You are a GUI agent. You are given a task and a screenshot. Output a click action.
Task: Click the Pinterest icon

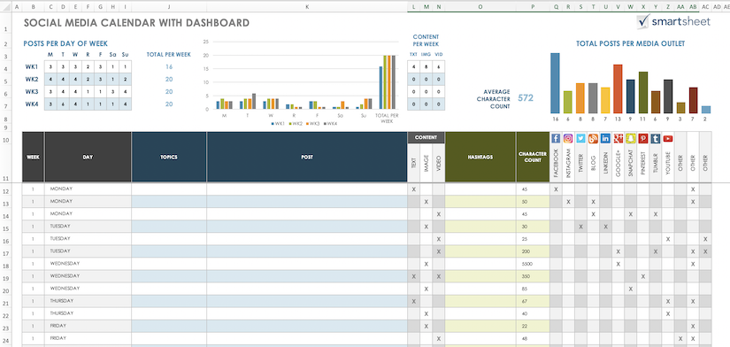pos(643,138)
